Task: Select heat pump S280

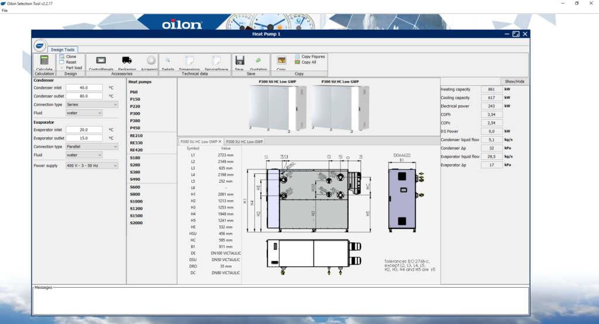Action: 135,165
